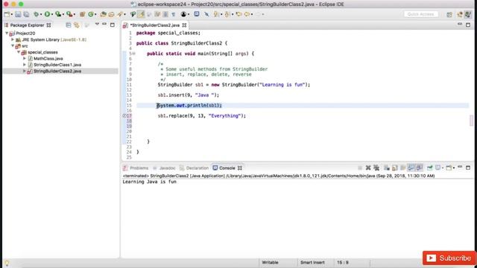Click the Save icon in toolbar

[x=18, y=14]
